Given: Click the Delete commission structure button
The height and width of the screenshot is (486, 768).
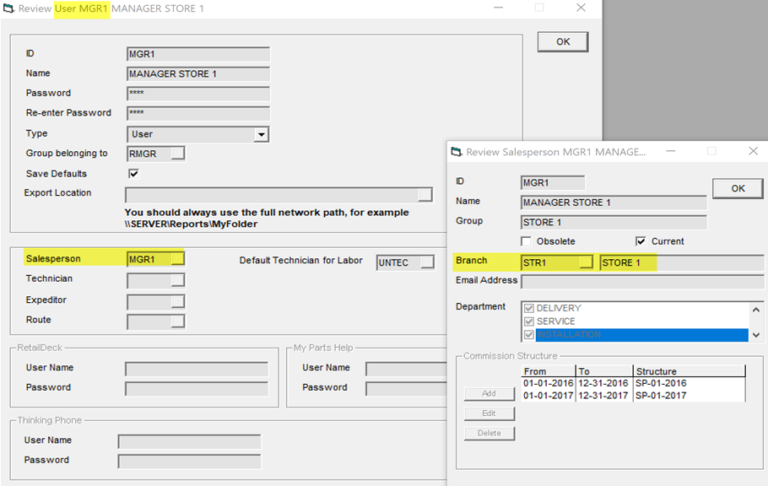Looking at the screenshot, I should pyautogui.click(x=489, y=433).
